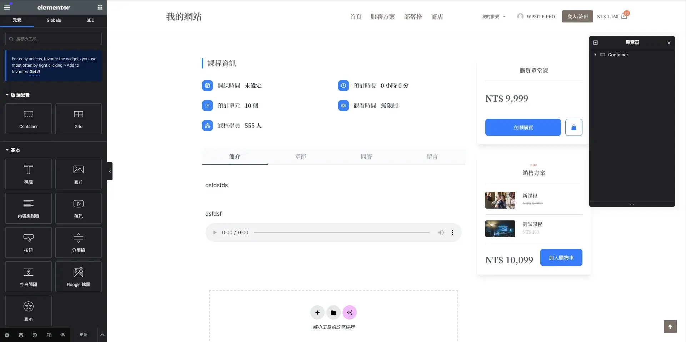Mute the audio player volume
Viewport: 686px width, 342px height.
(x=441, y=233)
